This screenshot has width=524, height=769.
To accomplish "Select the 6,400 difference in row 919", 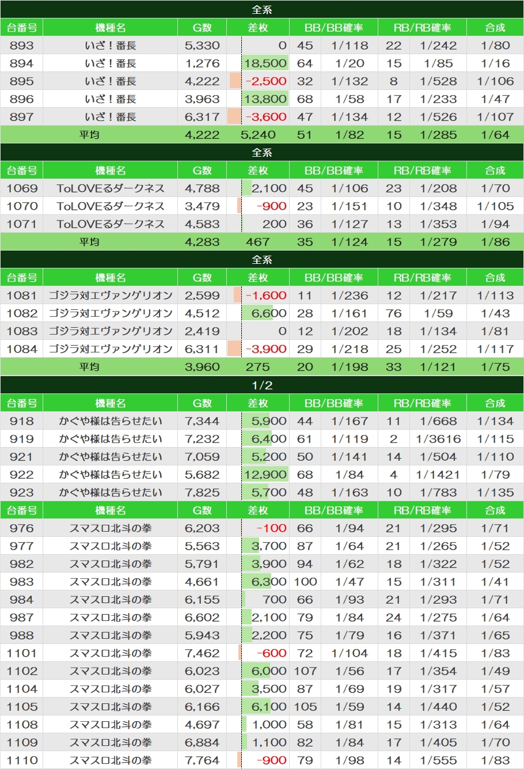I will [x=269, y=439].
